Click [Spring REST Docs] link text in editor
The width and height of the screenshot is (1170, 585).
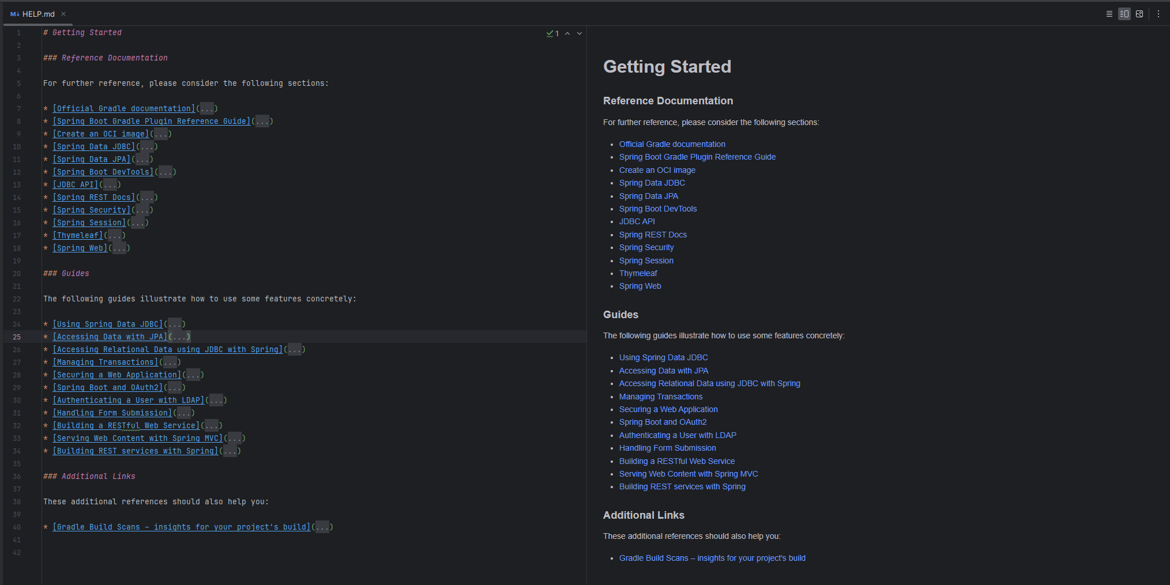pyautogui.click(x=94, y=197)
